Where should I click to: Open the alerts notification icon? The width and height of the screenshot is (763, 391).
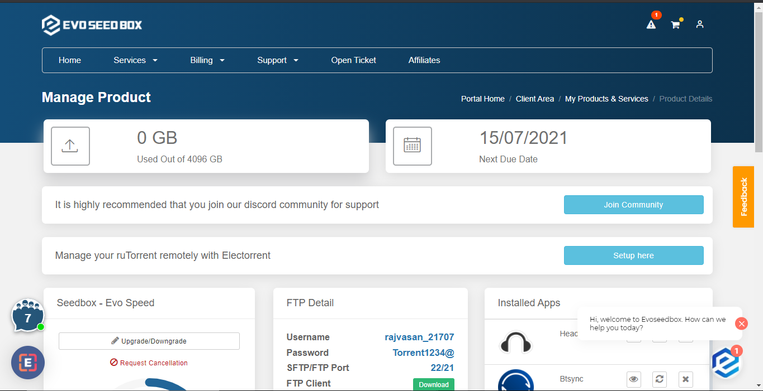(x=651, y=25)
